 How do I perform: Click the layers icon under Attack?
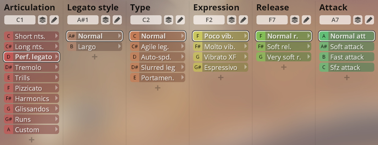(358, 20)
